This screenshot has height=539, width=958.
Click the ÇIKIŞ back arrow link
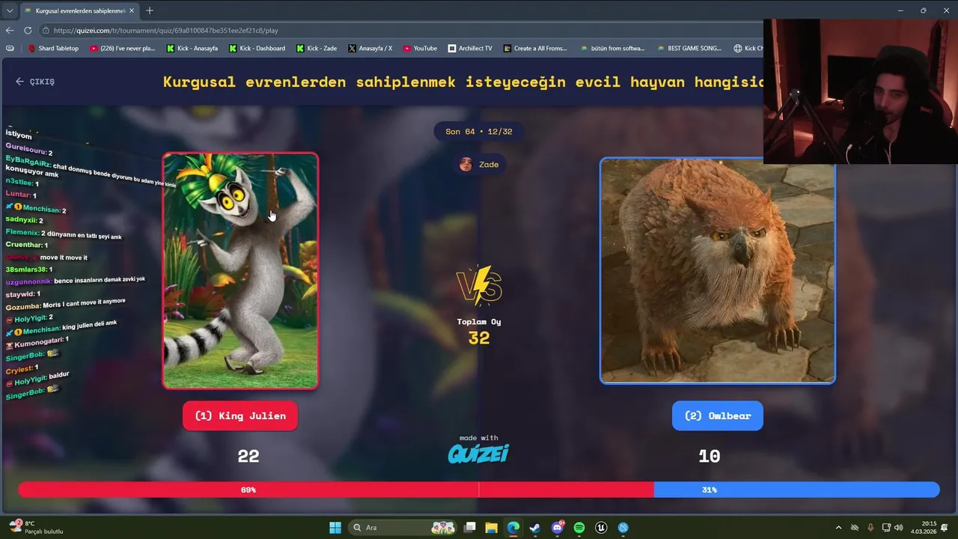coord(35,82)
